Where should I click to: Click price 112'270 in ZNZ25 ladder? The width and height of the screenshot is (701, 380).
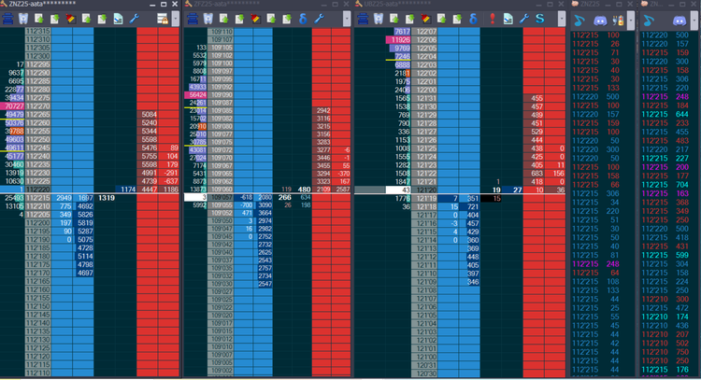tap(38, 106)
